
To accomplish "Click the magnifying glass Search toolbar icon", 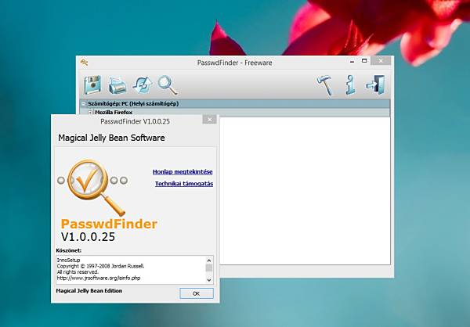I will click(168, 85).
